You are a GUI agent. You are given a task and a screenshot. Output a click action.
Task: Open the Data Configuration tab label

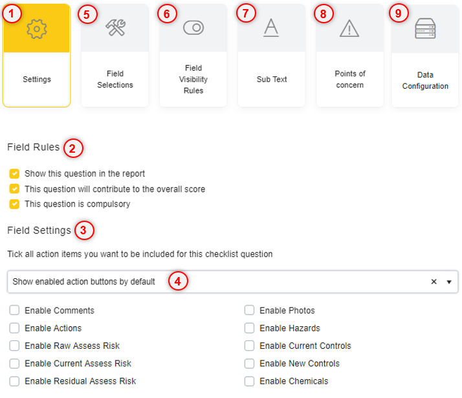point(425,80)
